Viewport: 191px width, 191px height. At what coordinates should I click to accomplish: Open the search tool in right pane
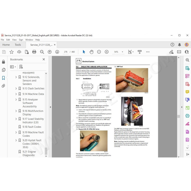187,60
